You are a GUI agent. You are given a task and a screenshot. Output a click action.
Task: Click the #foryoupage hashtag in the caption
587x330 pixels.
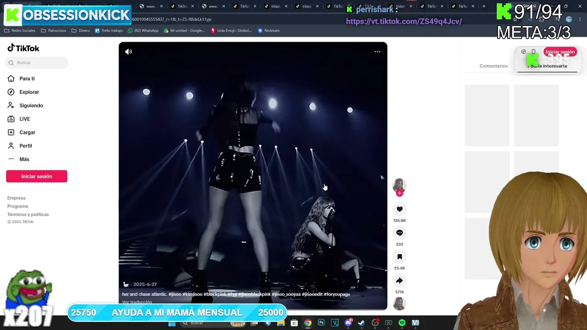(337, 294)
